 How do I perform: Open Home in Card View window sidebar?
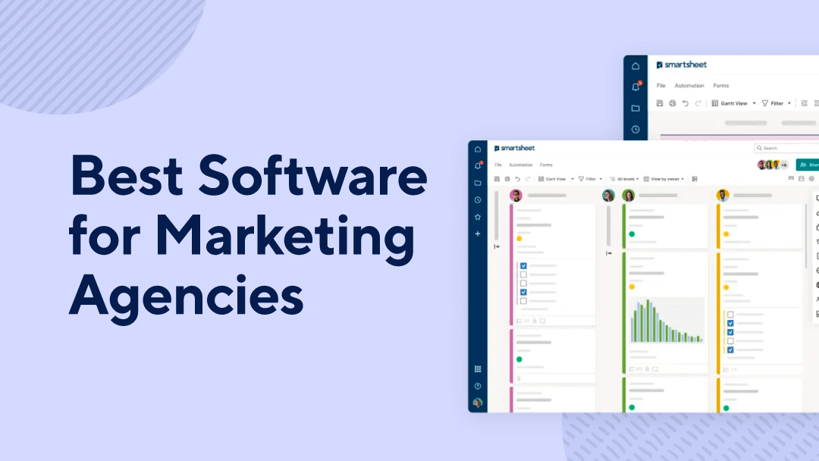click(x=478, y=149)
